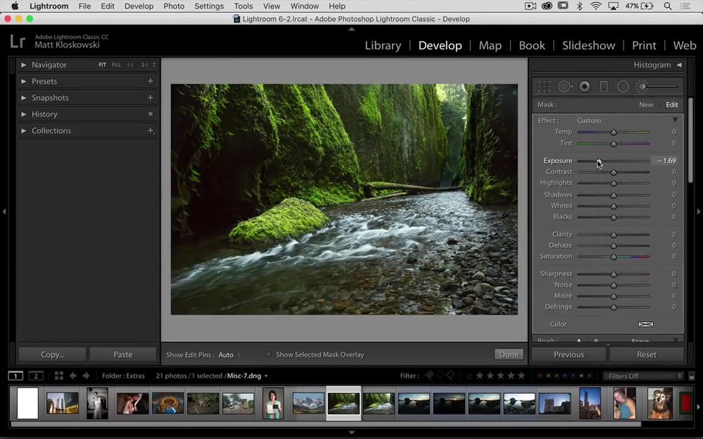Screen dimensions: 703x439
Task: Clear History with the X icon
Action: tap(151, 114)
